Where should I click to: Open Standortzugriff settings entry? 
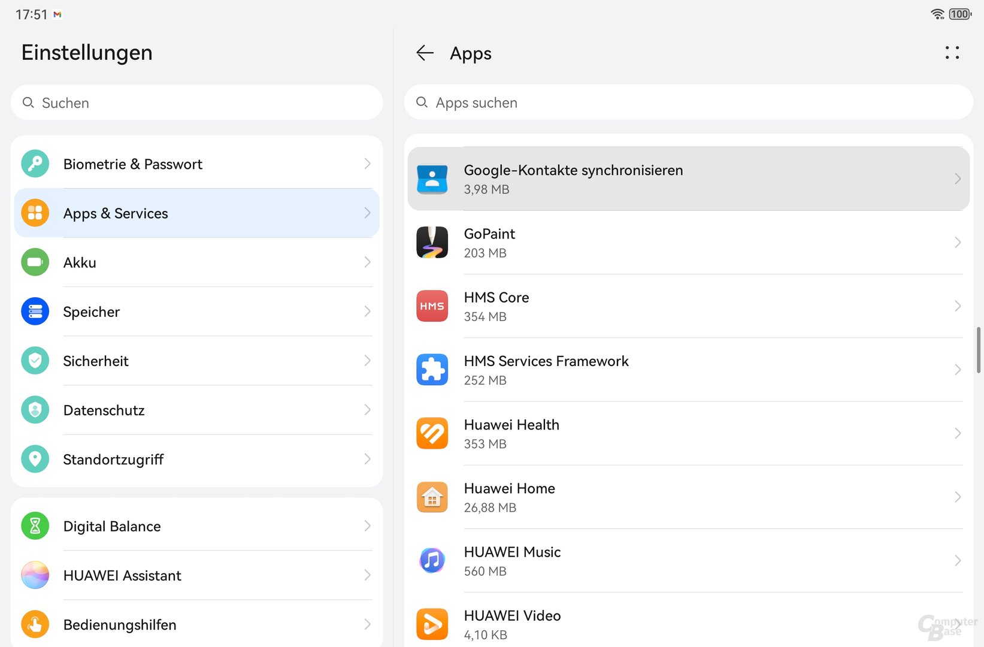pyautogui.click(x=196, y=459)
